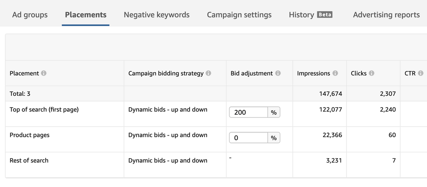427x187 pixels.
Task: Click the info icon next to Clicks
Action: (372, 73)
